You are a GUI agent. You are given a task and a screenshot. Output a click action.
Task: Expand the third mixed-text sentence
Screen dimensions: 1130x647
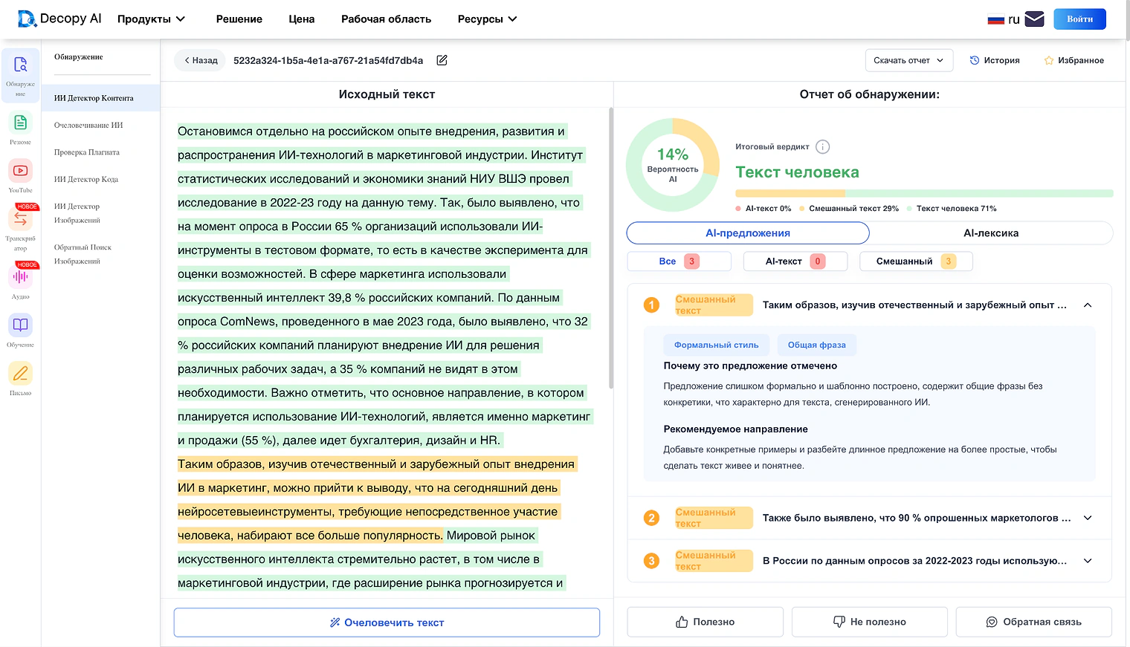pyautogui.click(x=1088, y=561)
